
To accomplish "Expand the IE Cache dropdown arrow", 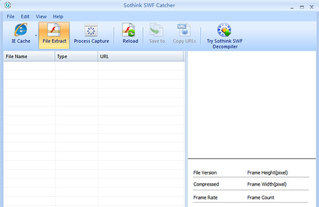I will pos(36,35).
